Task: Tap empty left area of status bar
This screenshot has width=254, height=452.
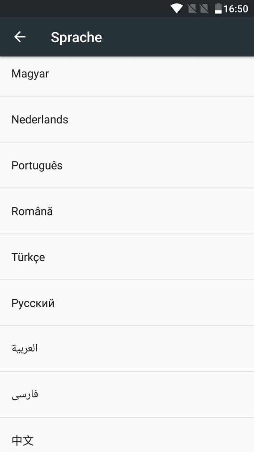Action: point(84,8)
